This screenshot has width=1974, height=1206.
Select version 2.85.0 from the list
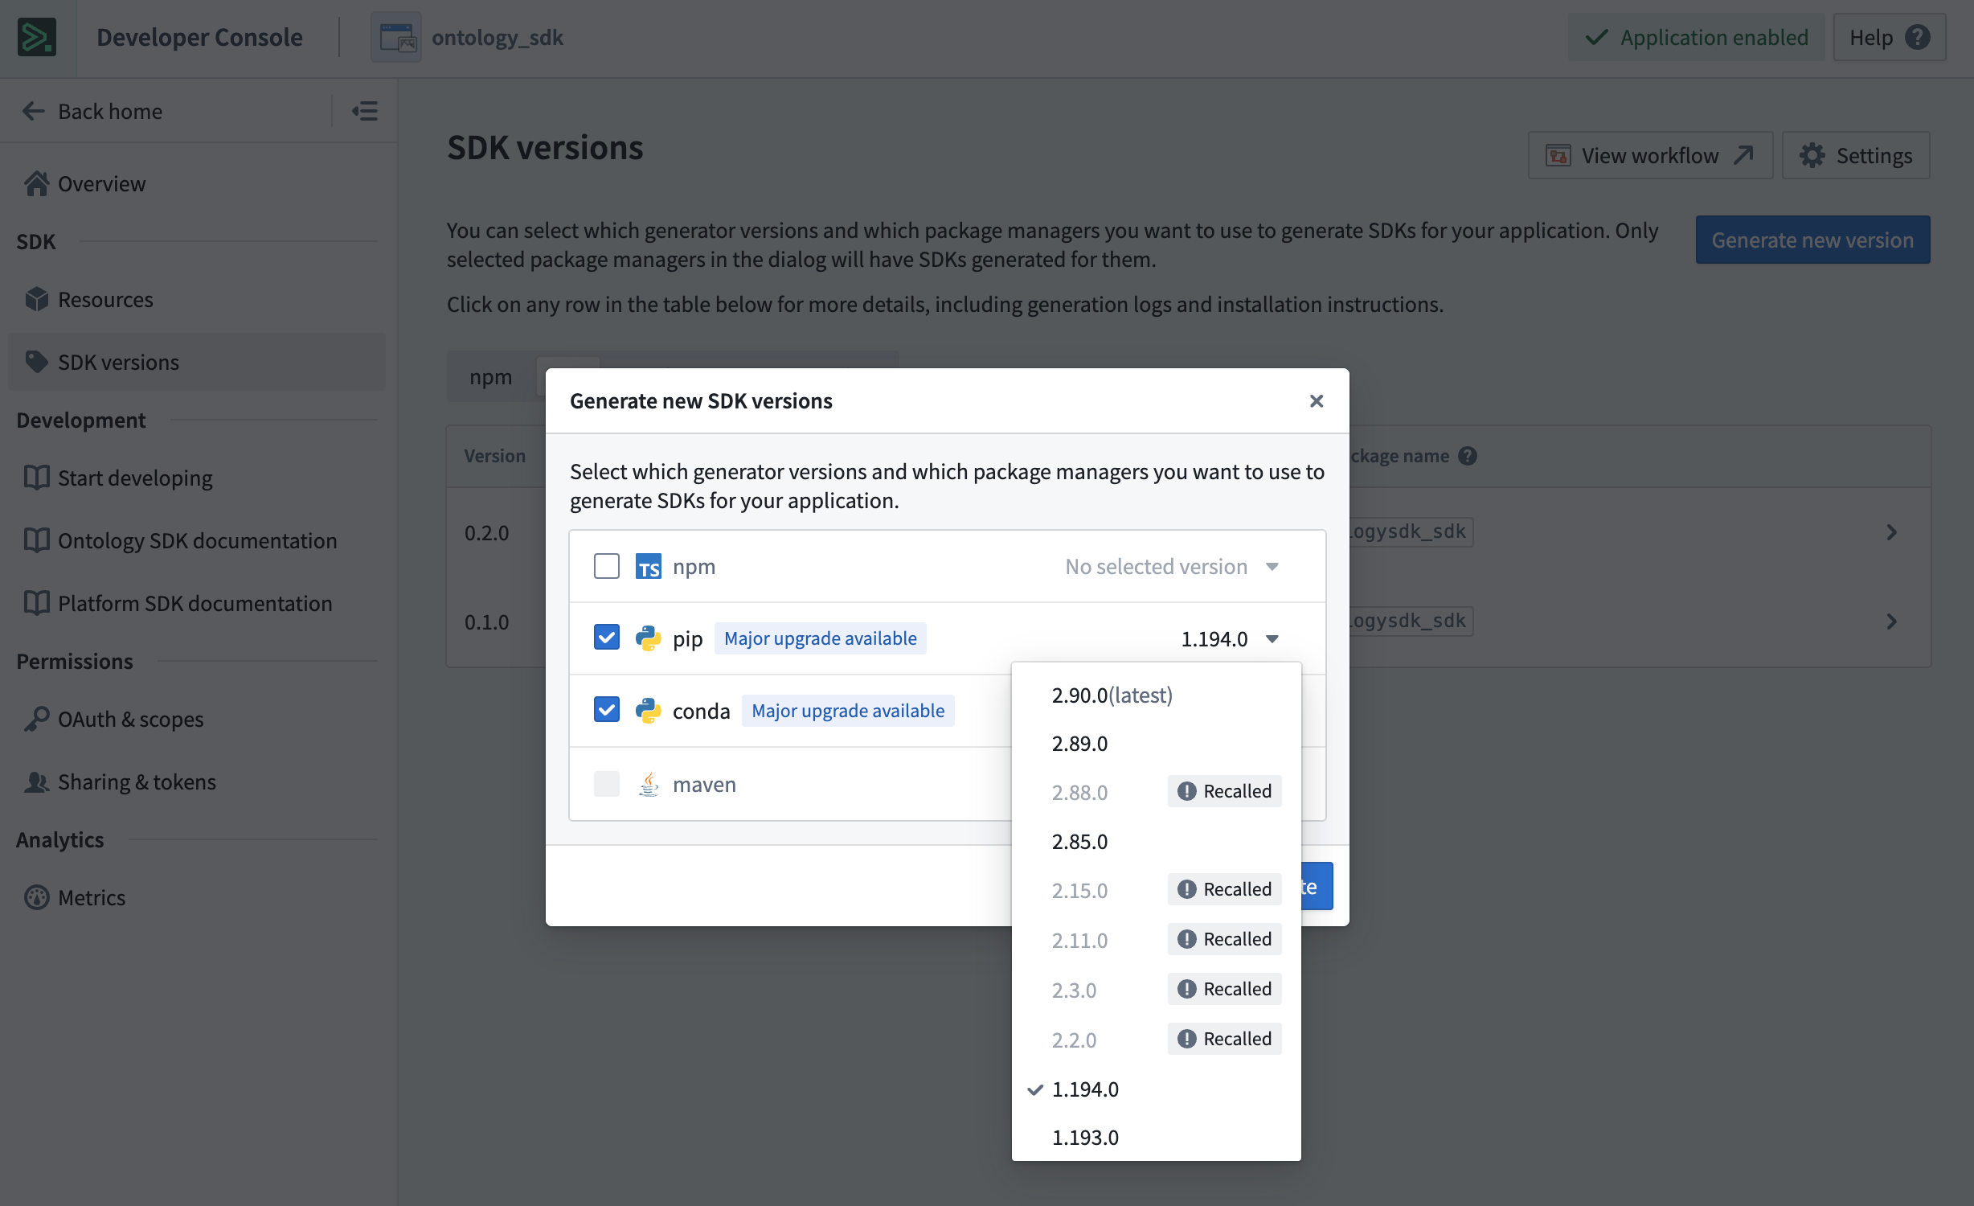click(1079, 841)
